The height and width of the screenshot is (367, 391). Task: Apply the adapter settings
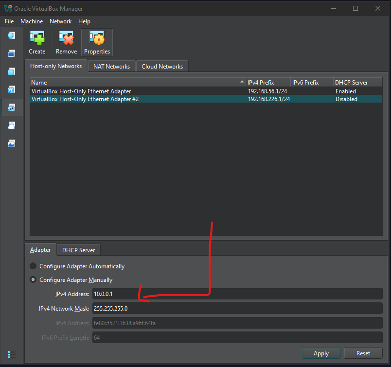[321, 353]
